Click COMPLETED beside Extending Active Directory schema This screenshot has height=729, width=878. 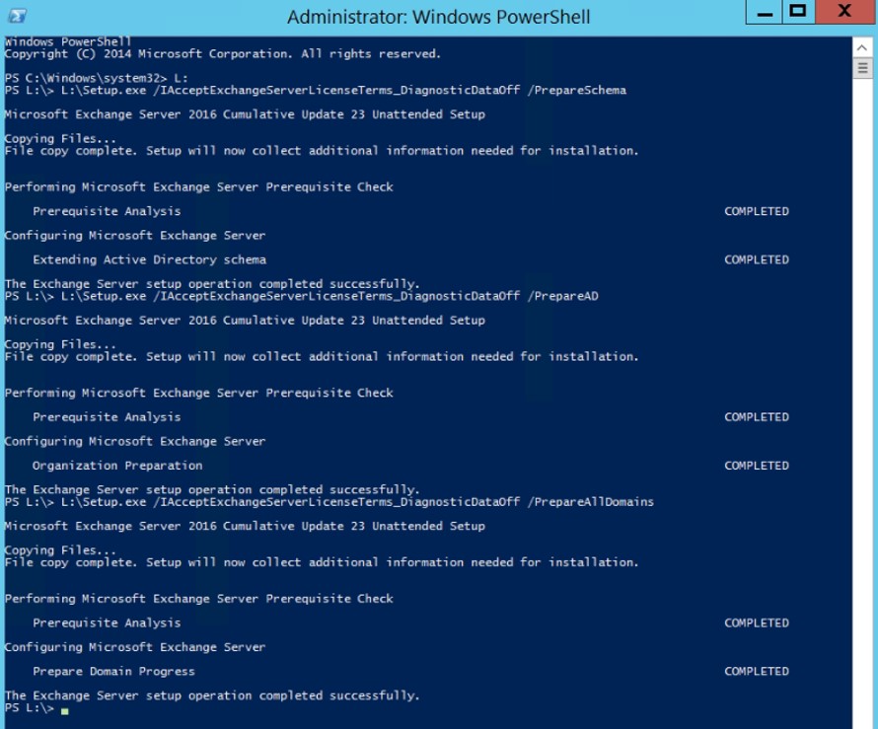(757, 260)
